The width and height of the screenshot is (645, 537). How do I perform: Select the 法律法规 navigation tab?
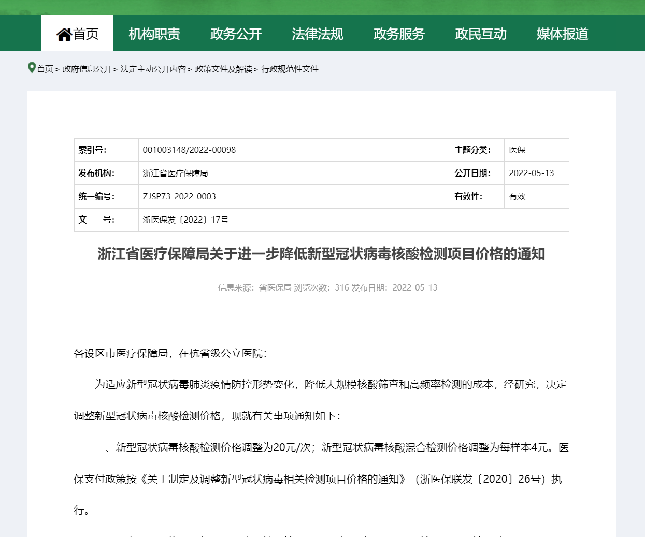318,34
